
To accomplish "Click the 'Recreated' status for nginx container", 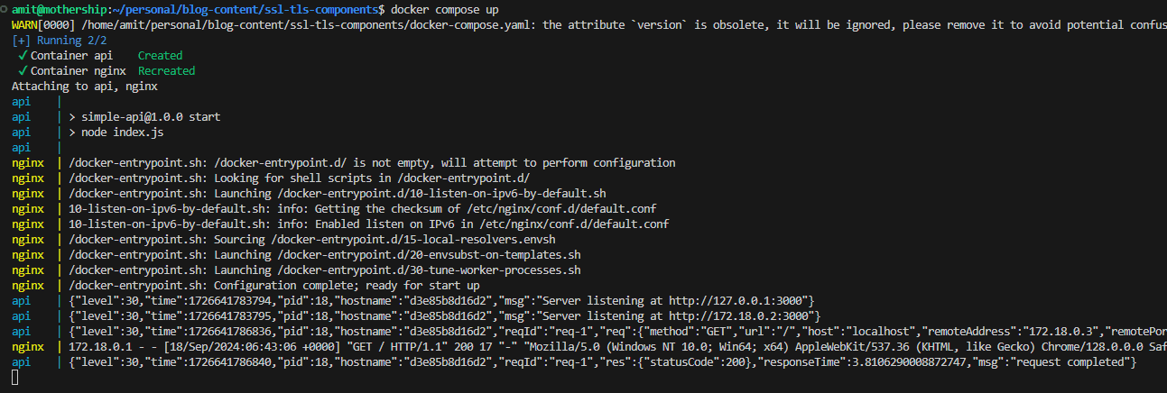I will 166,70.
